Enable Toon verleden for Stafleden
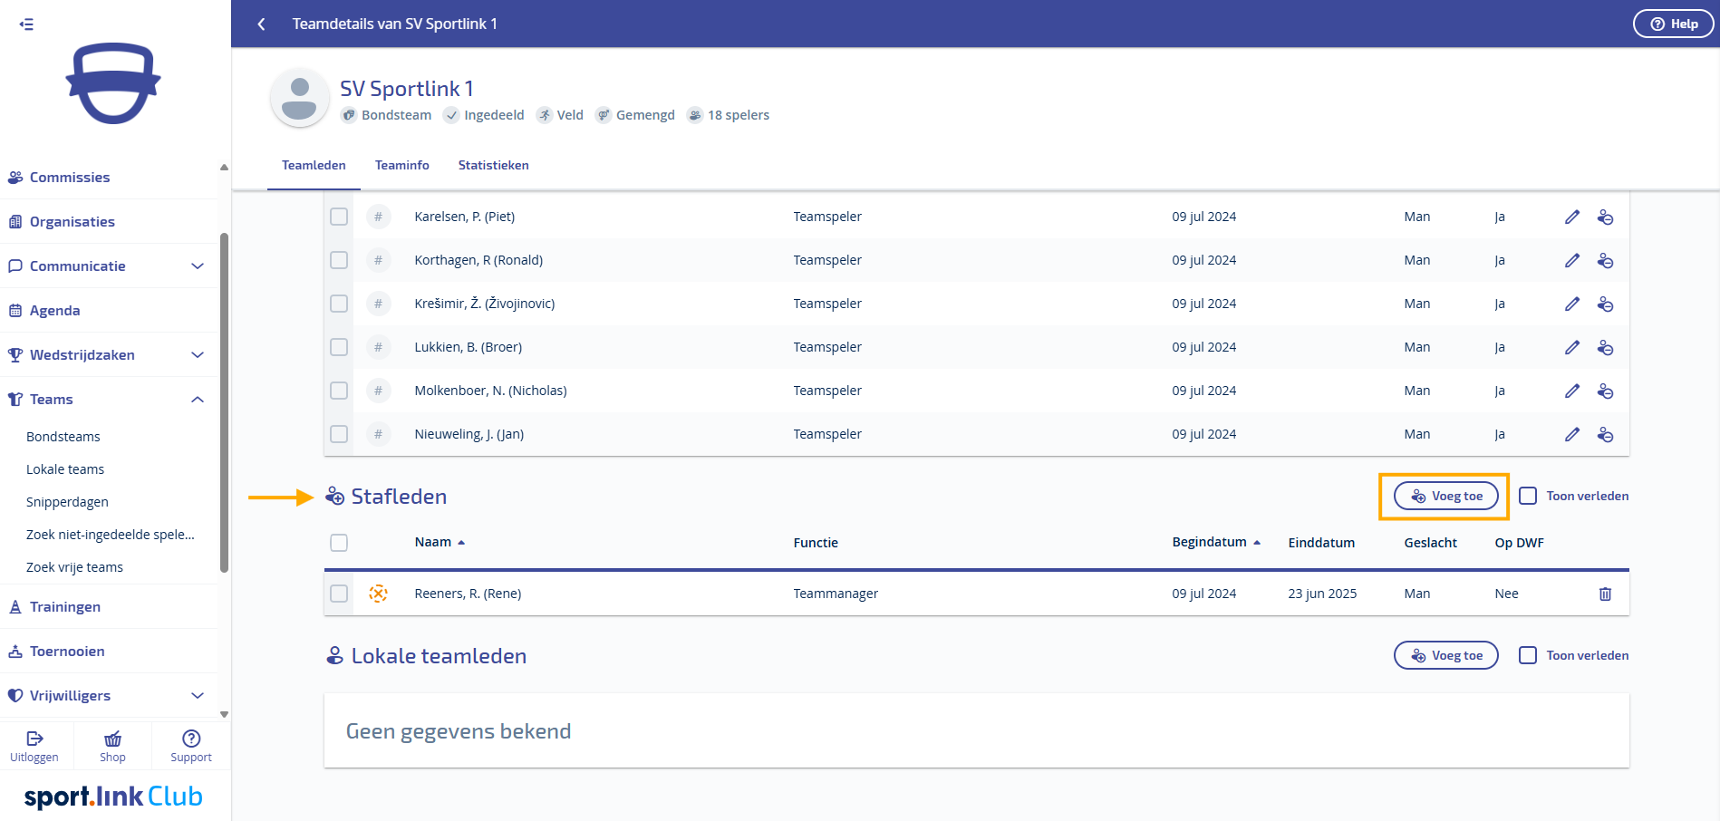This screenshot has height=821, width=1720. (1528, 496)
